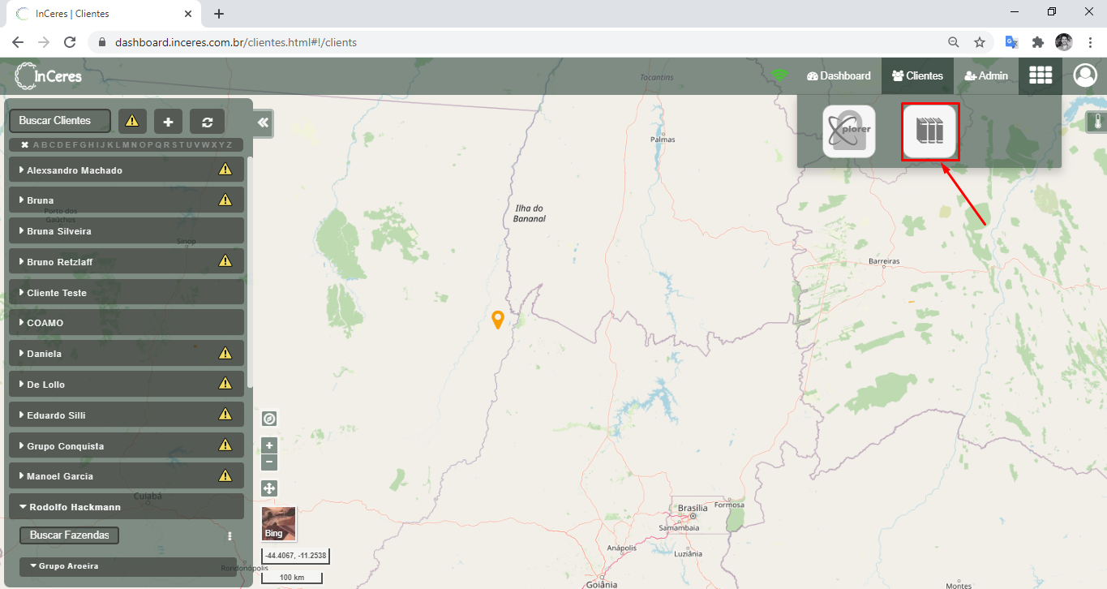Image resolution: width=1107 pixels, height=589 pixels.
Task: Open the user profile avatar icon
Action: 1084,75
